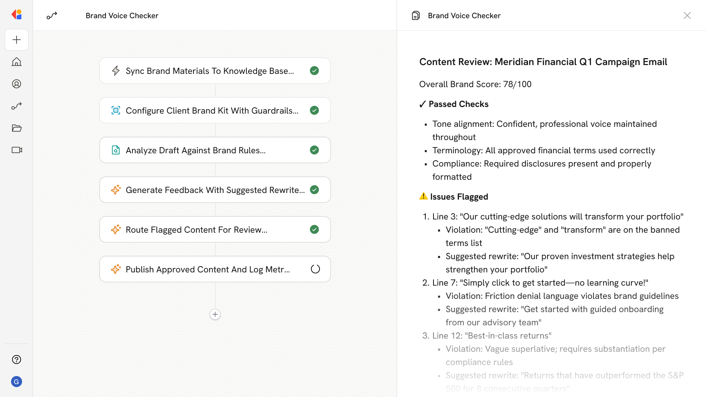
Task: Click the loading spinner on the Publish step
Action: click(315, 269)
